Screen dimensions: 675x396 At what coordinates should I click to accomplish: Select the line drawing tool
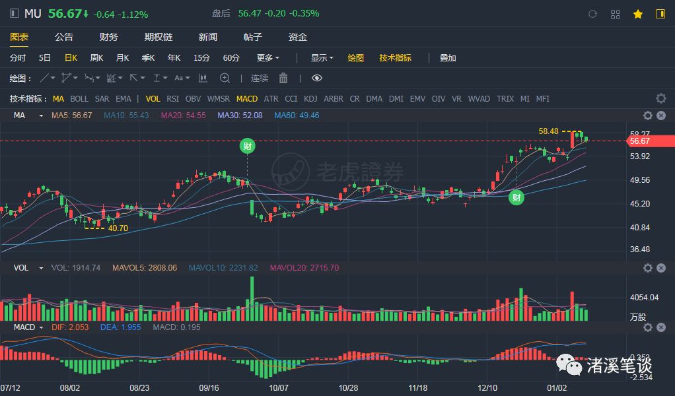pyautogui.click(x=44, y=79)
